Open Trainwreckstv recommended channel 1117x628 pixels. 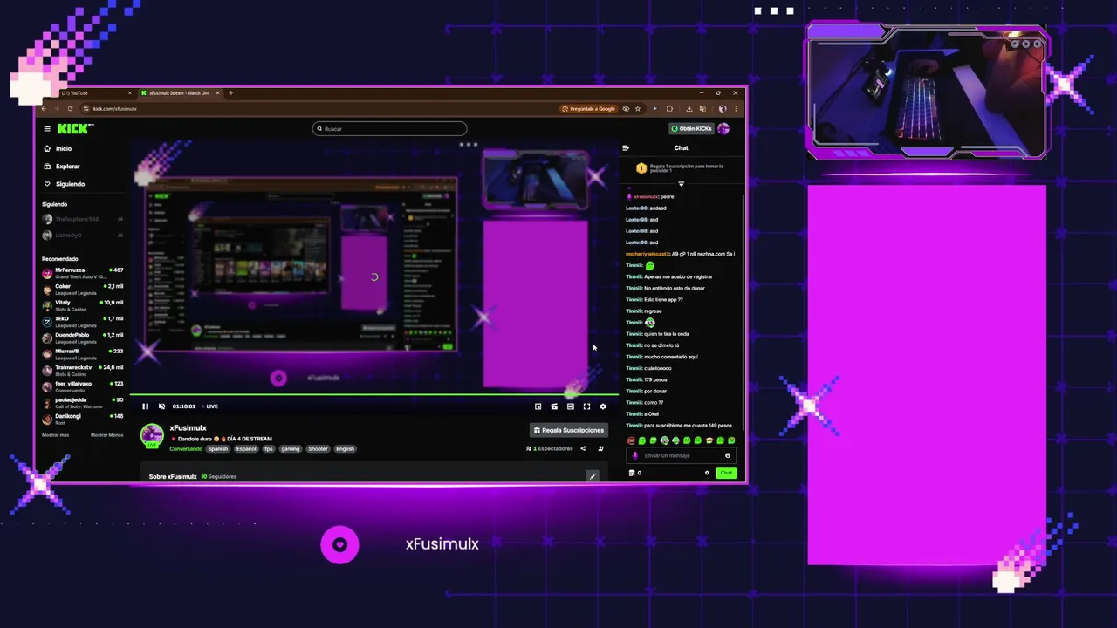(x=83, y=370)
